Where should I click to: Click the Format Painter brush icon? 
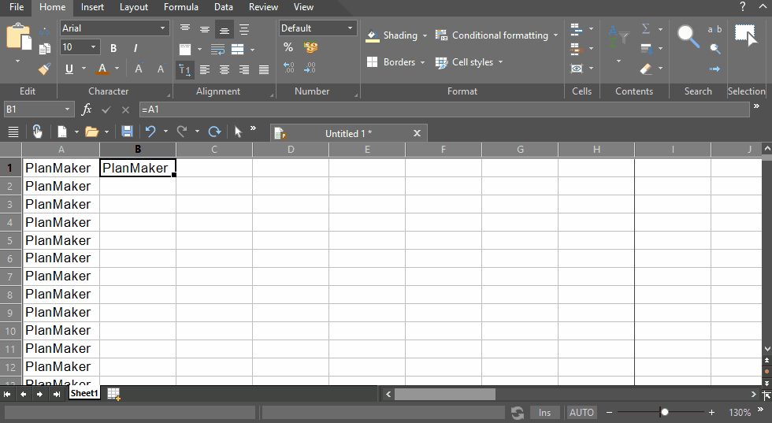[44, 69]
